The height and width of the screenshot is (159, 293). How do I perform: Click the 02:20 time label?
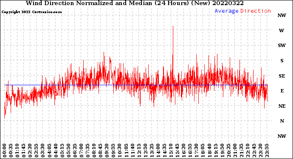point(30,151)
